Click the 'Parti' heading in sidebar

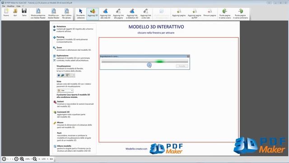point(59,133)
